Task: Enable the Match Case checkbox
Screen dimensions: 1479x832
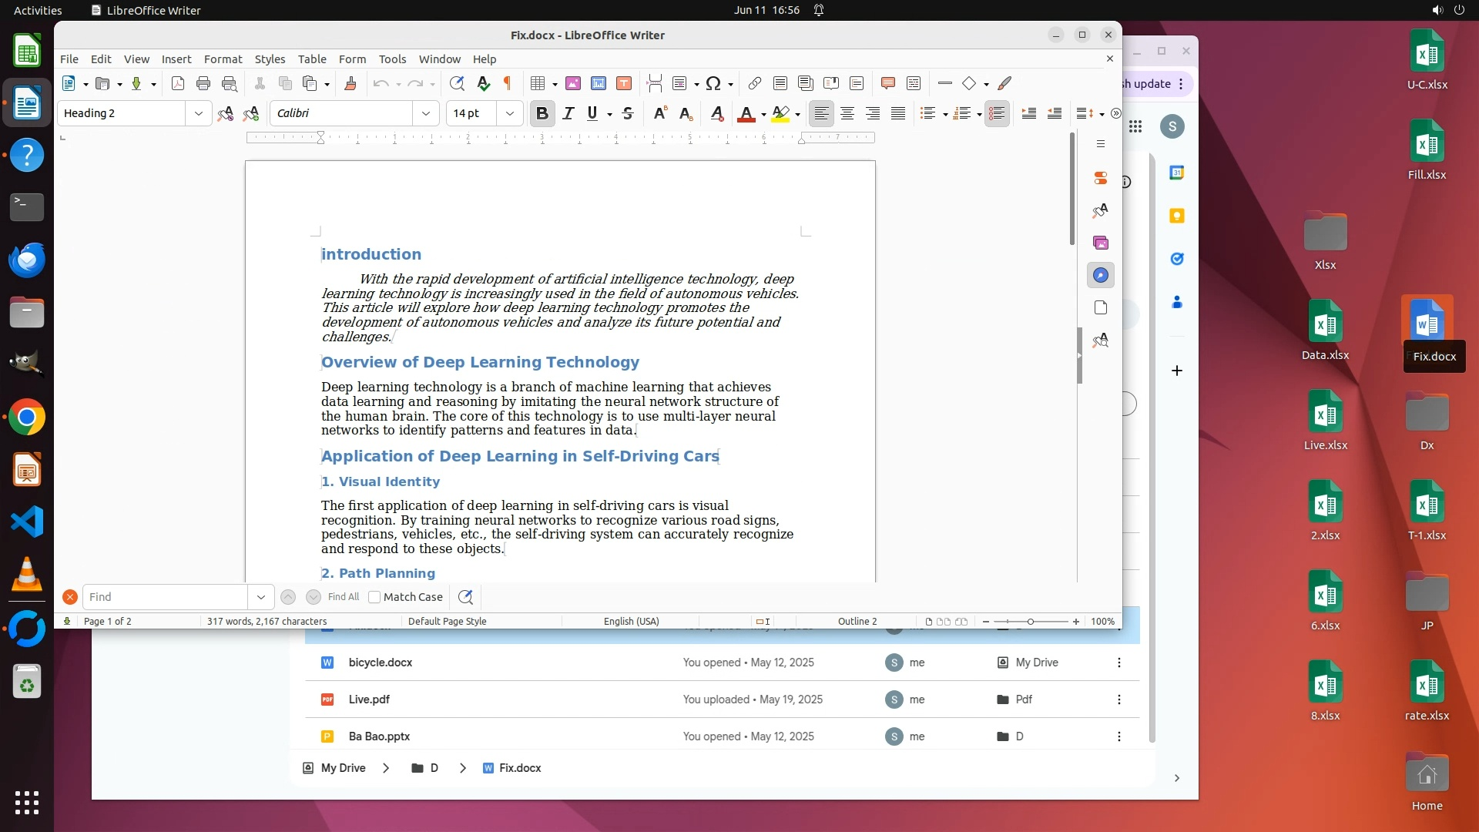Action: coord(374,597)
